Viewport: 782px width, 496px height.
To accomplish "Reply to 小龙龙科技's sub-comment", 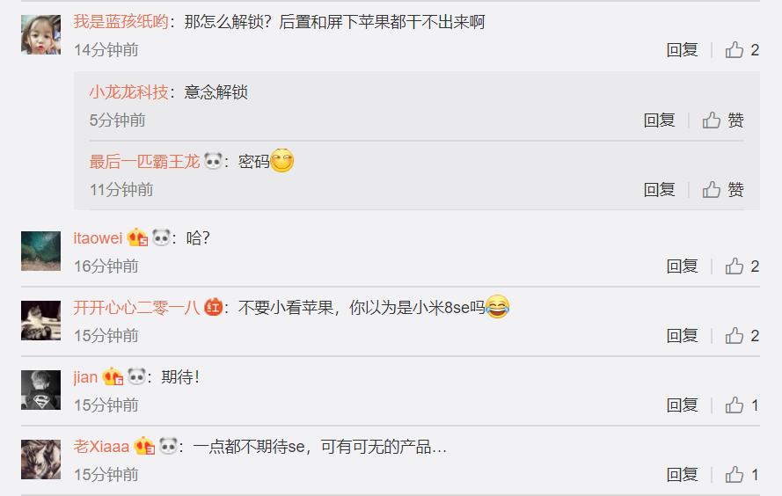I will [659, 120].
